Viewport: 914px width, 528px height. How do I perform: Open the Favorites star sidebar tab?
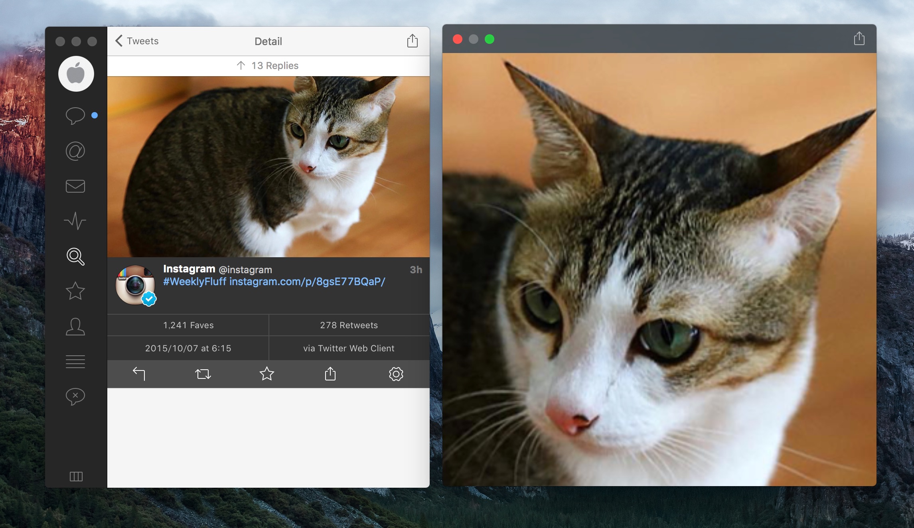click(75, 291)
